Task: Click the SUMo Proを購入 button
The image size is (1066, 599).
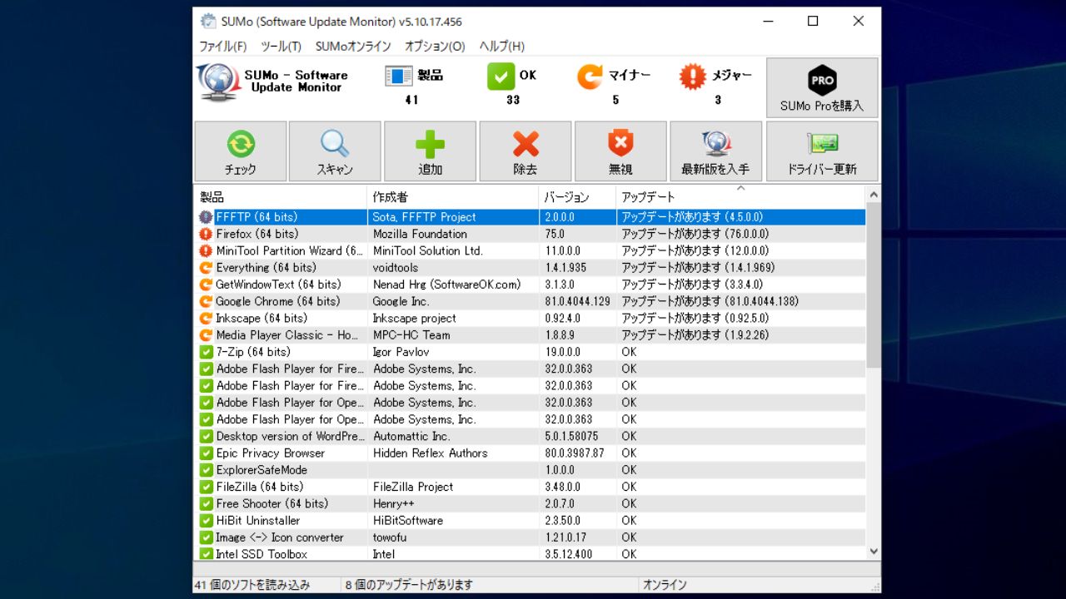Action: tap(822, 88)
